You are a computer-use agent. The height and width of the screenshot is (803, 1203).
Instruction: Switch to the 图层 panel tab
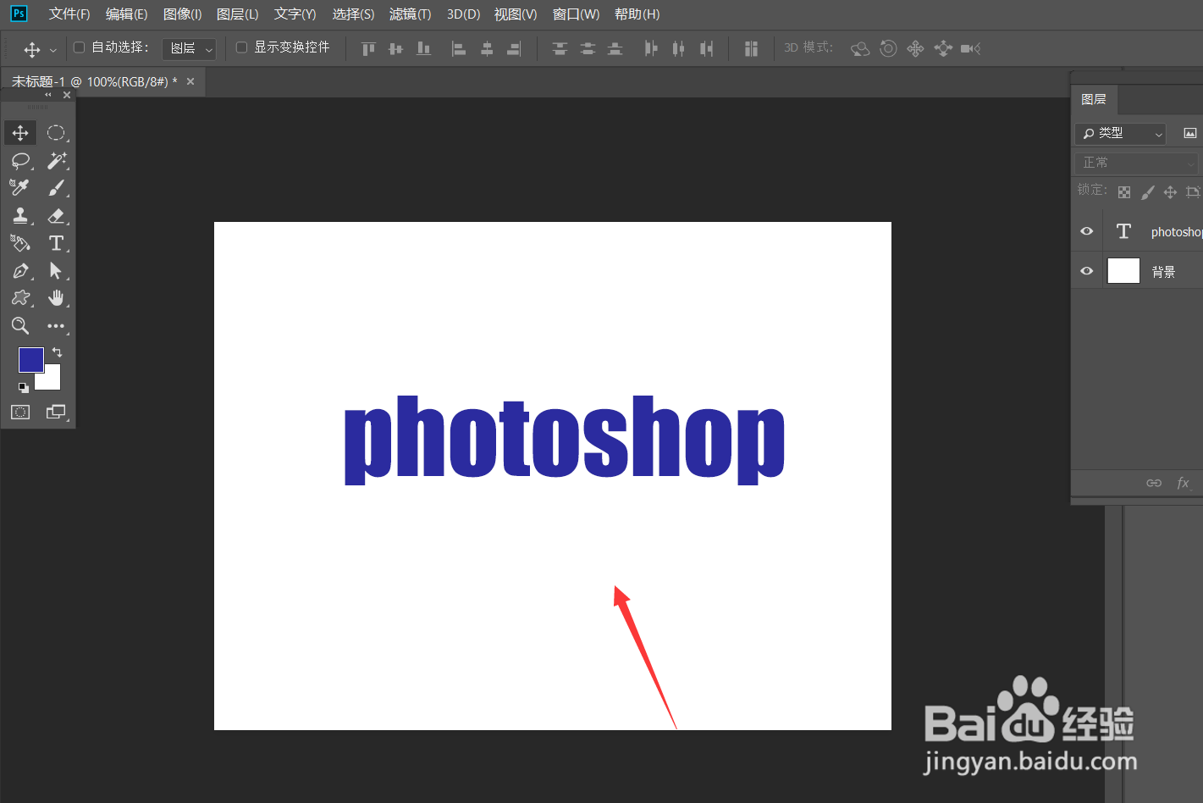1094,99
